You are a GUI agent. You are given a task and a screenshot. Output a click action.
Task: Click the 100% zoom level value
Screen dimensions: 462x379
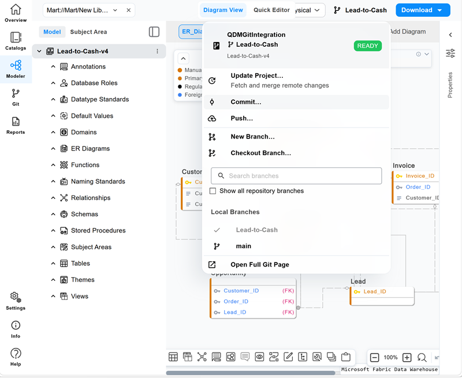pyautogui.click(x=391, y=358)
